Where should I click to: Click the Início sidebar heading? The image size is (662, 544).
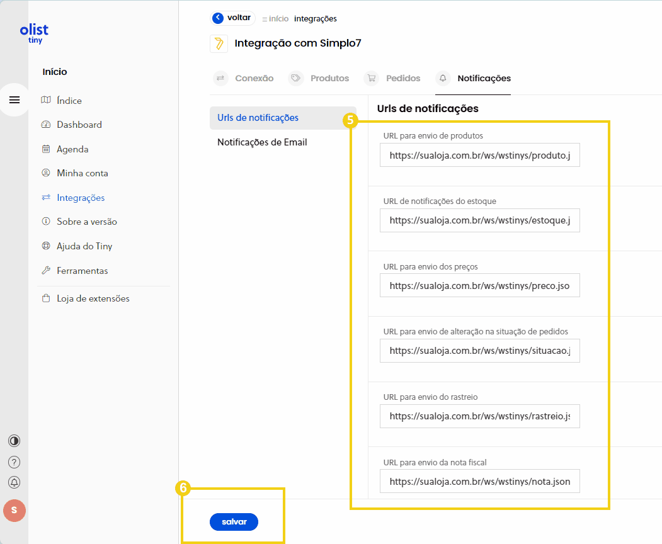tap(55, 72)
